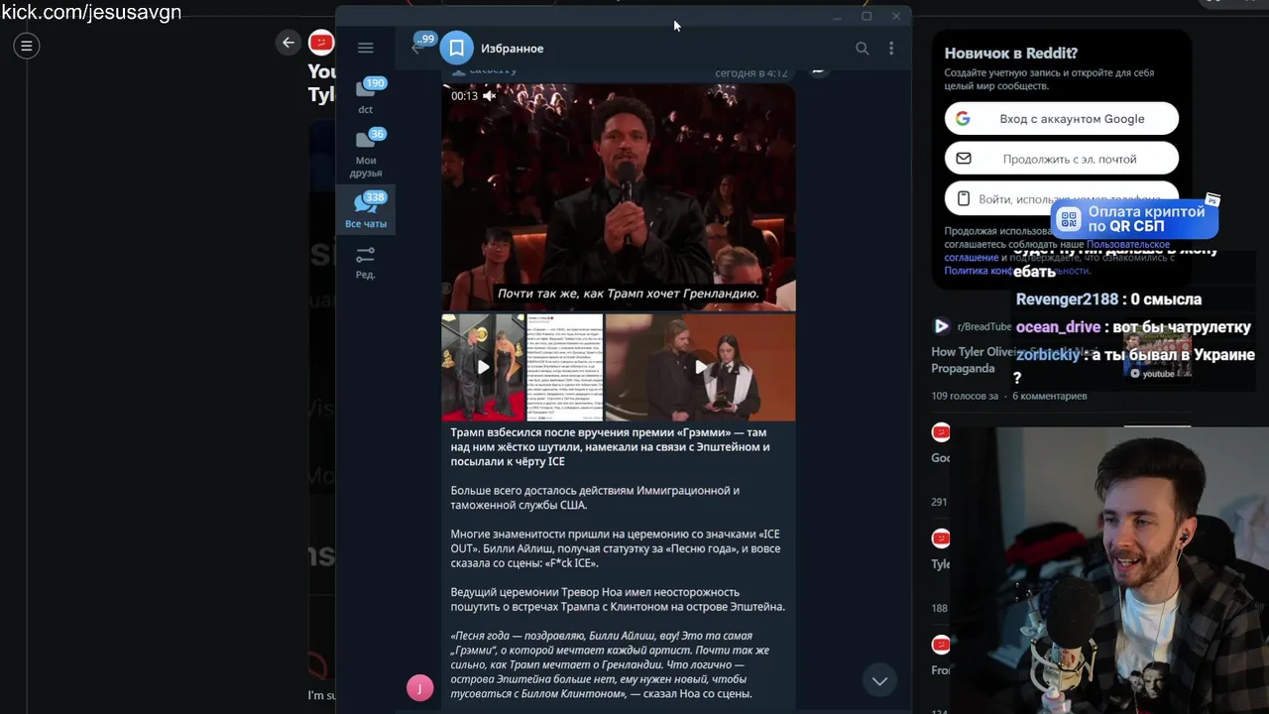Jump to bottom with the down chevron button
The width and height of the screenshot is (1269, 714).
pyautogui.click(x=879, y=680)
